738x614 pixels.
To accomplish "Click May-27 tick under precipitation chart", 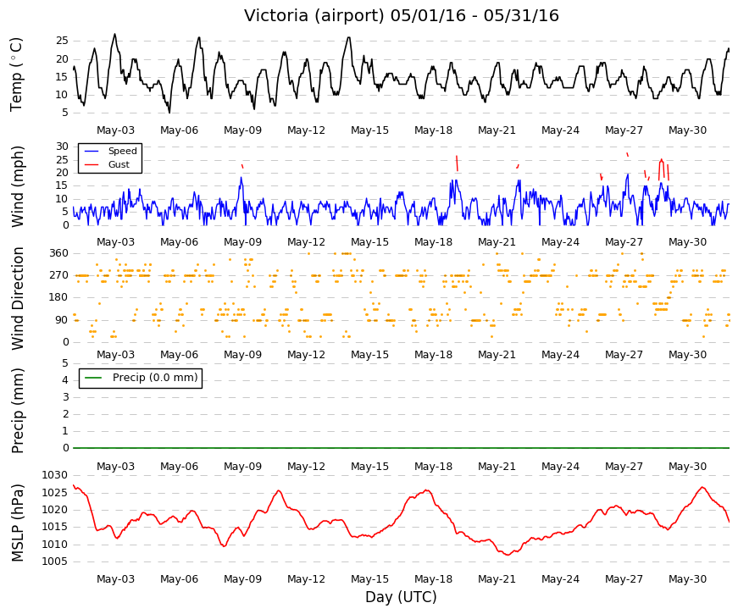I will pos(624,467).
